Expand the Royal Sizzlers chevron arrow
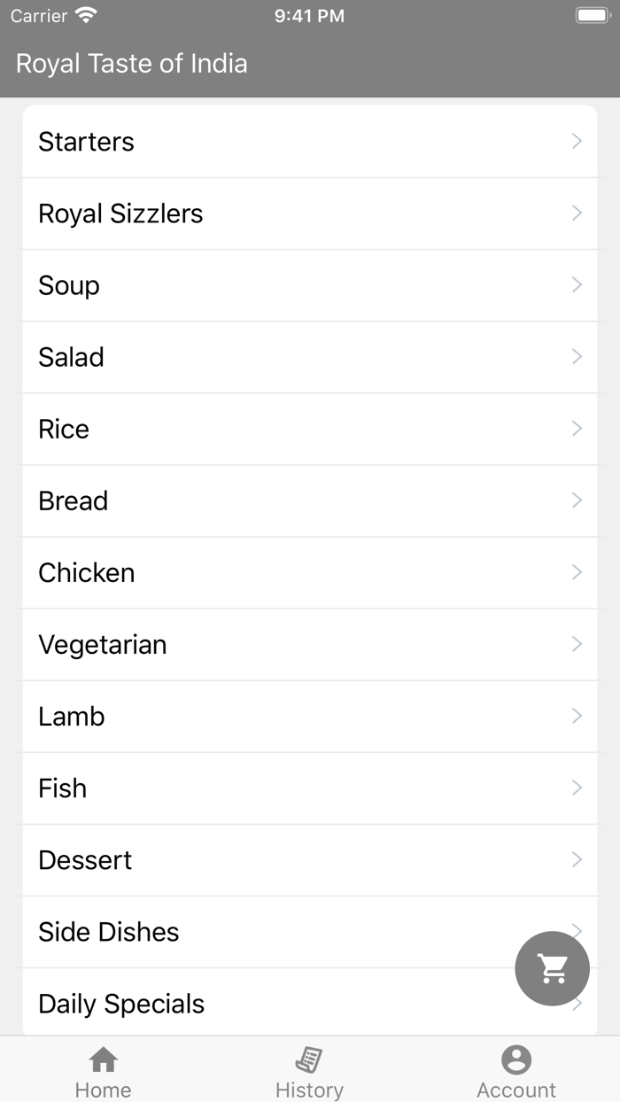This screenshot has width=620, height=1102. 577,213
